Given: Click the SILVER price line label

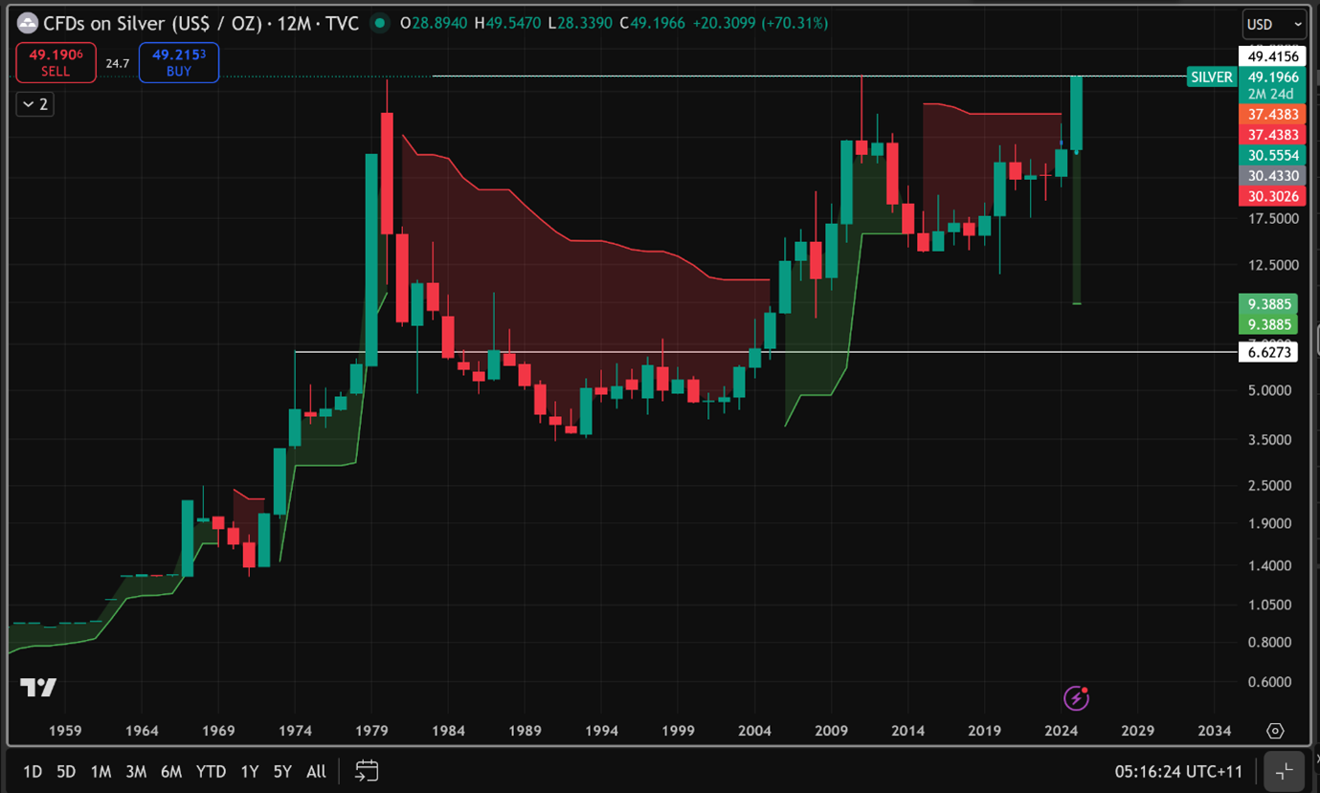Looking at the screenshot, I should click(1211, 77).
